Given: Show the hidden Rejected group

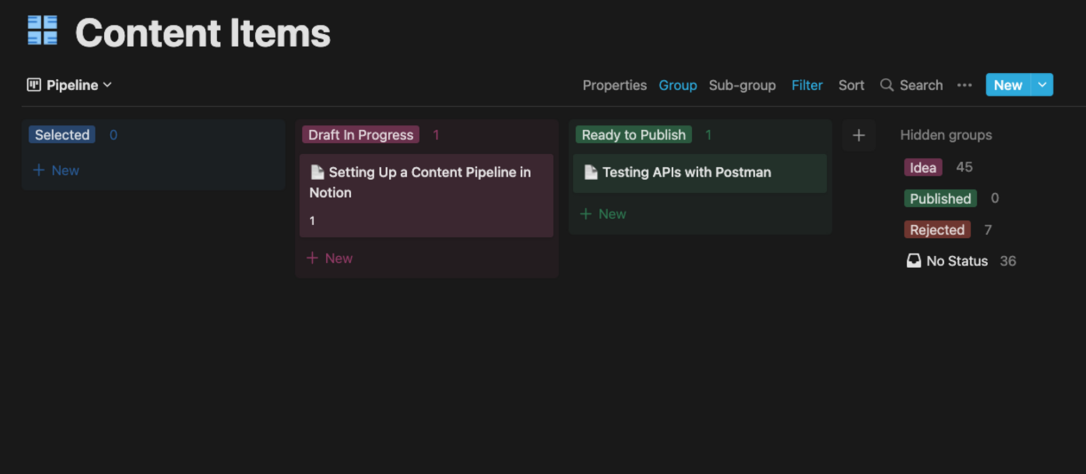Looking at the screenshot, I should (x=937, y=230).
